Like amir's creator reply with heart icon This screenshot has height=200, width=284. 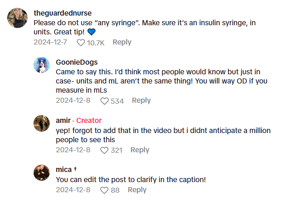104,150
